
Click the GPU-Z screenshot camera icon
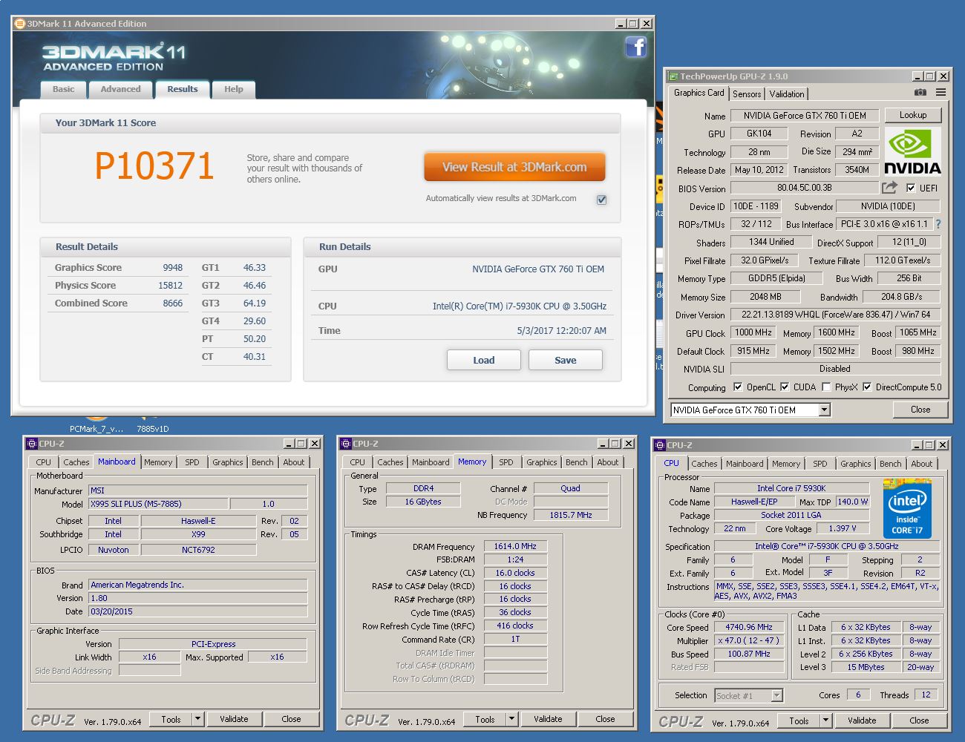click(x=920, y=93)
